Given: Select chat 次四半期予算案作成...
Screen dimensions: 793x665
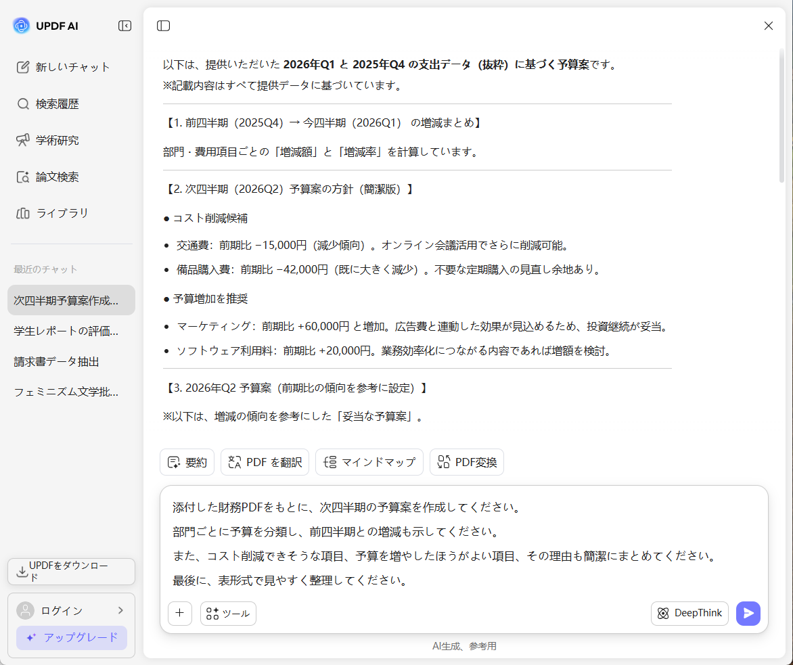Looking at the screenshot, I should (71, 300).
